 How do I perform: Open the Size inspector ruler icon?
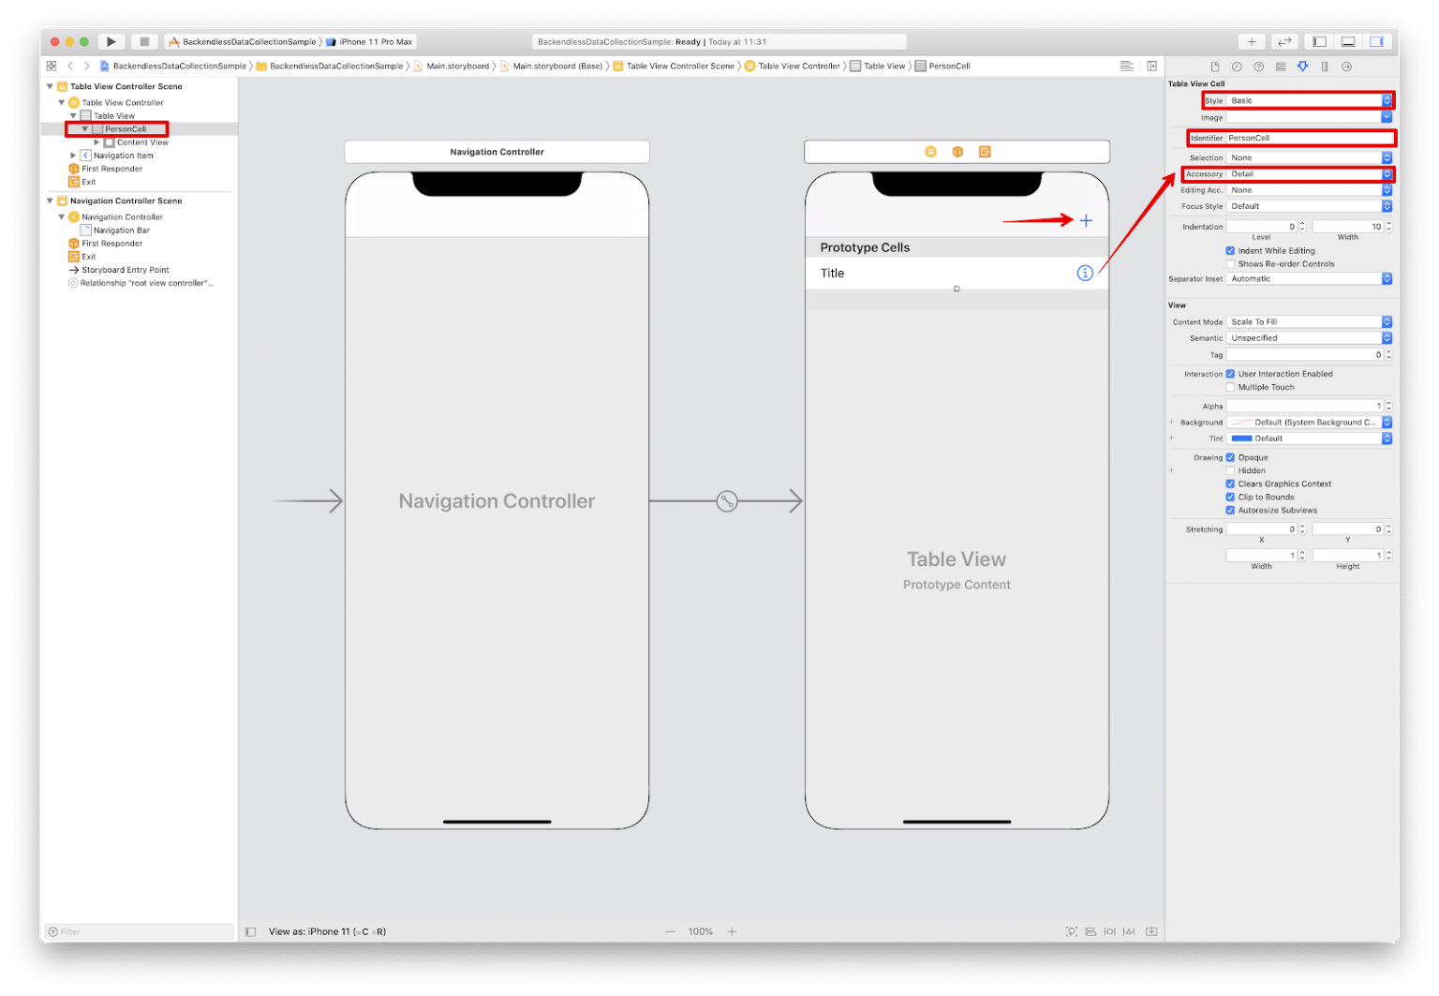coord(1325,67)
